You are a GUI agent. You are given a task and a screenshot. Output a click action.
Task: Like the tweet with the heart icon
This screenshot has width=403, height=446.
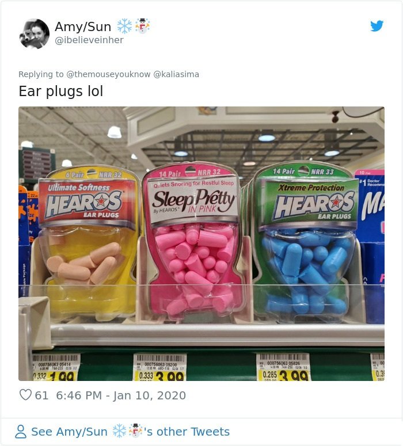pos(25,395)
